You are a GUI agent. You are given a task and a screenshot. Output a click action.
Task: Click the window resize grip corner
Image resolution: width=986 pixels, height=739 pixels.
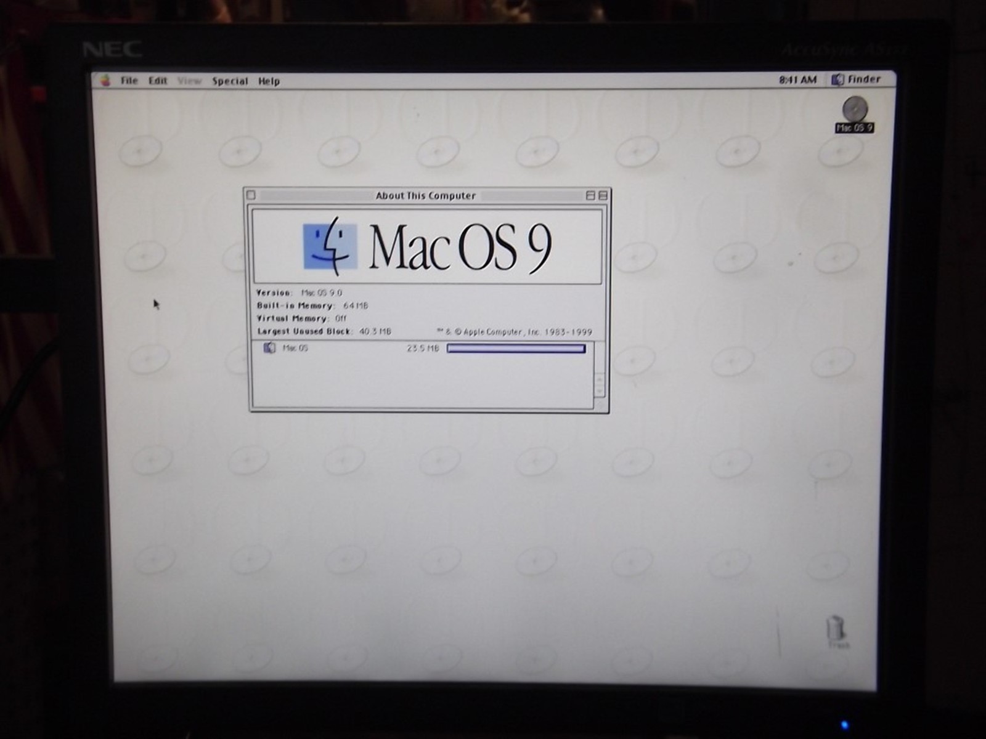600,405
